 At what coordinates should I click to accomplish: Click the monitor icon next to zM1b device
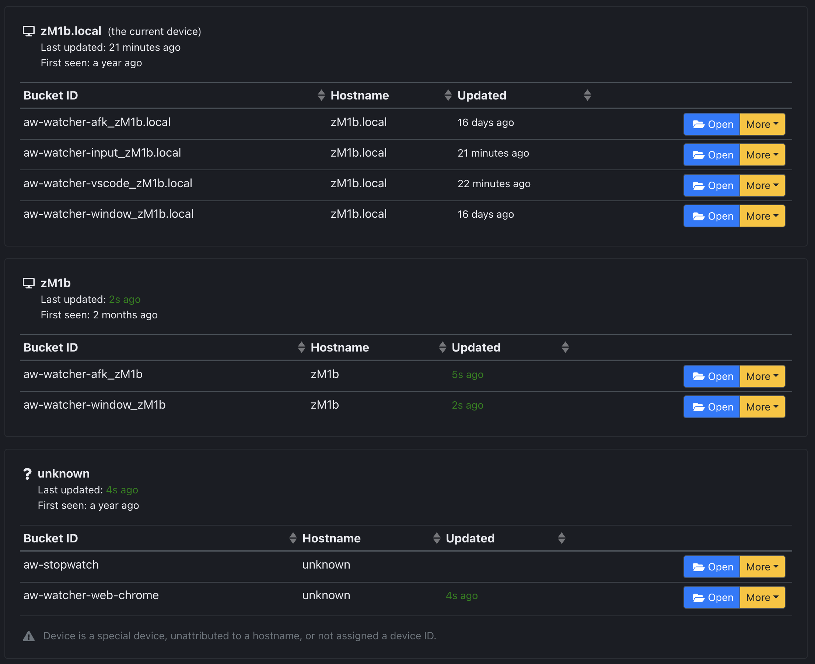29,283
